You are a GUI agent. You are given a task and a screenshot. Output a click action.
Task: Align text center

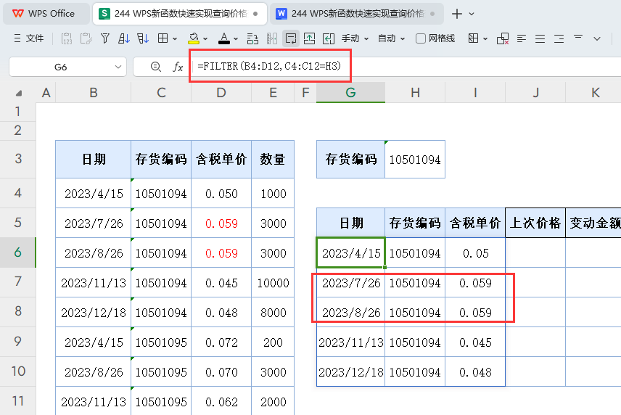540,38
